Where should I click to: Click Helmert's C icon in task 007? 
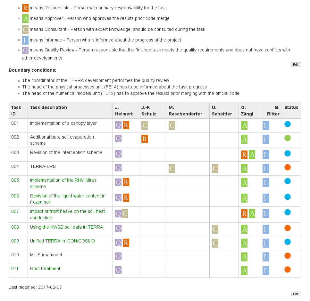click(125, 214)
